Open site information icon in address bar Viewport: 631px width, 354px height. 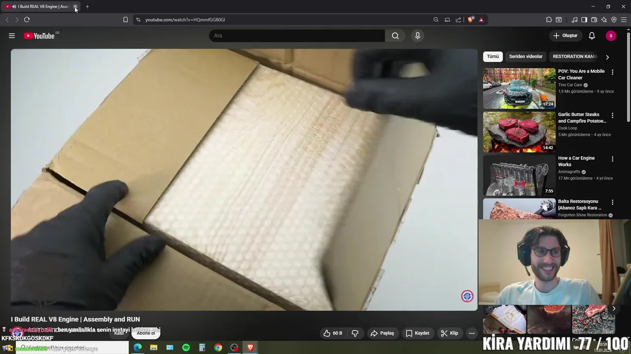coord(138,20)
